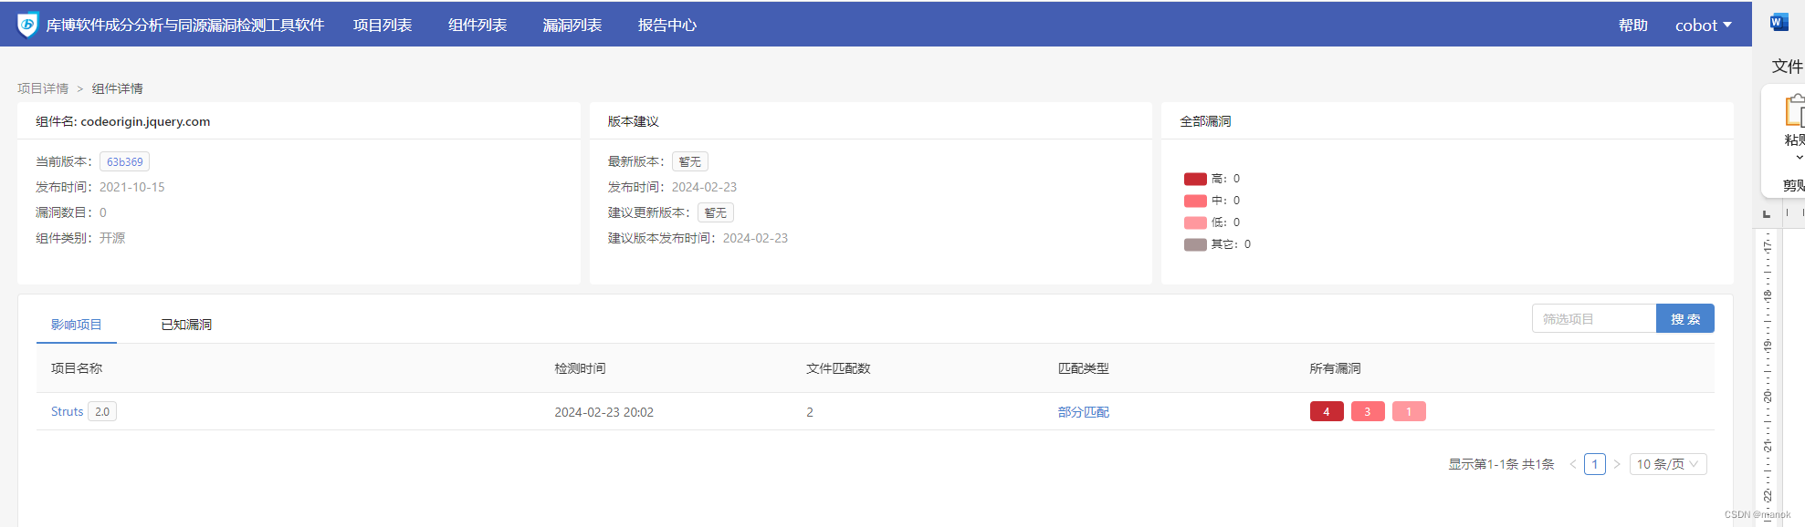Go to next page arrow
Image resolution: width=1805 pixels, height=527 pixels.
1617,464
